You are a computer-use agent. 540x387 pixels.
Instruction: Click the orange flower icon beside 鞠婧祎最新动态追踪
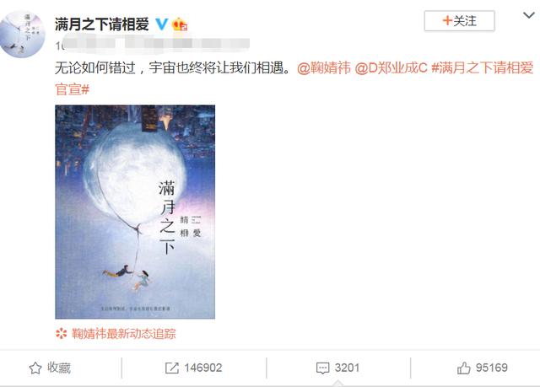click(62, 334)
